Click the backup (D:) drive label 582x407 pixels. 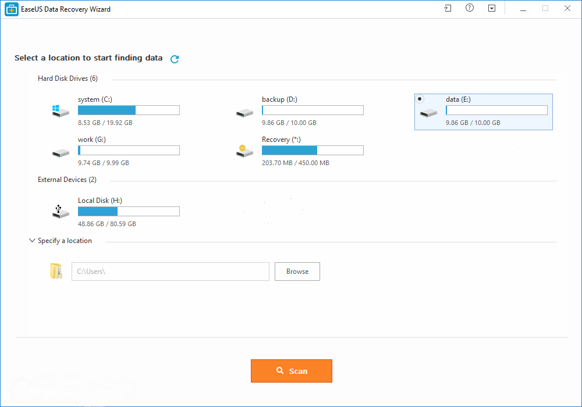pos(279,99)
